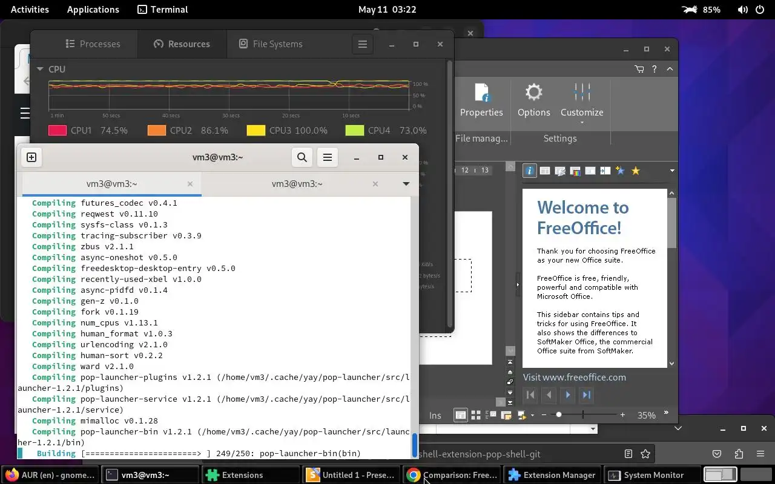
Task: Close the first vm3@vm3 terminal tab
Action: (x=190, y=184)
